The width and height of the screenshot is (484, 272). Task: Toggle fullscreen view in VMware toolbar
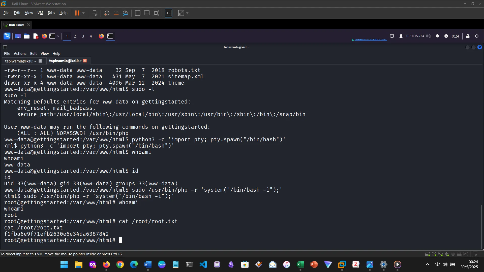pos(156,13)
